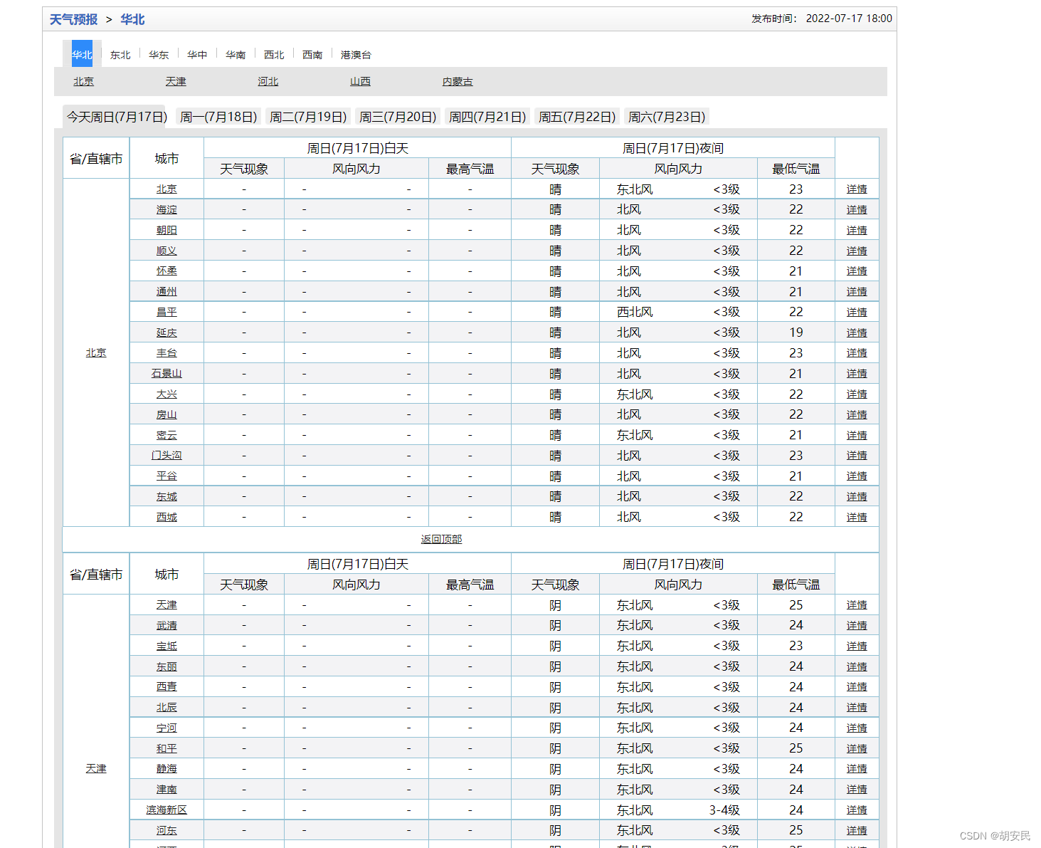Switch to the 华东 region tab

tap(159, 55)
